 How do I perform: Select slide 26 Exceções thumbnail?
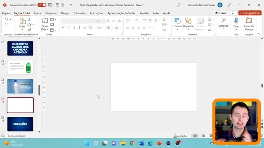pyautogui.click(x=20, y=124)
